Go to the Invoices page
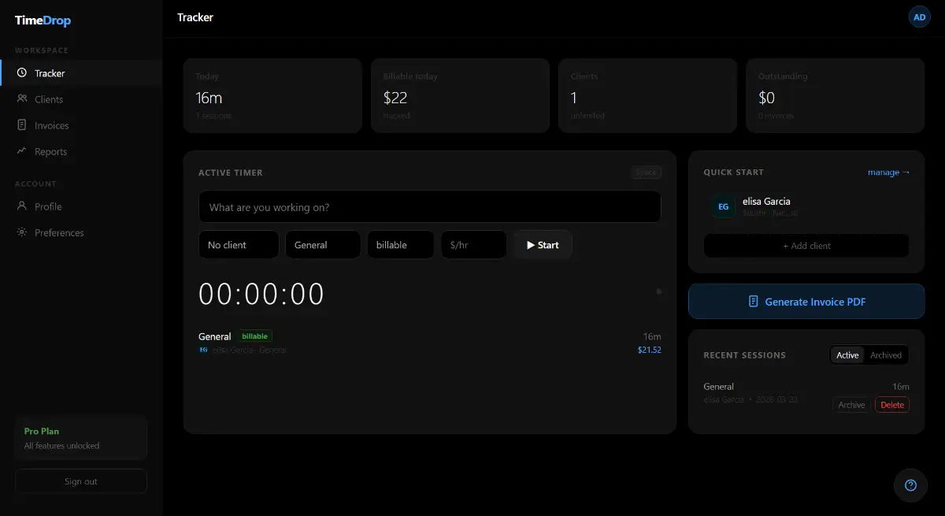 point(81,125)
